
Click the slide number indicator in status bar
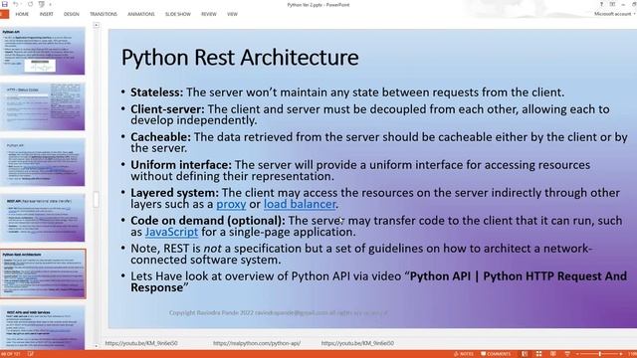11,354
